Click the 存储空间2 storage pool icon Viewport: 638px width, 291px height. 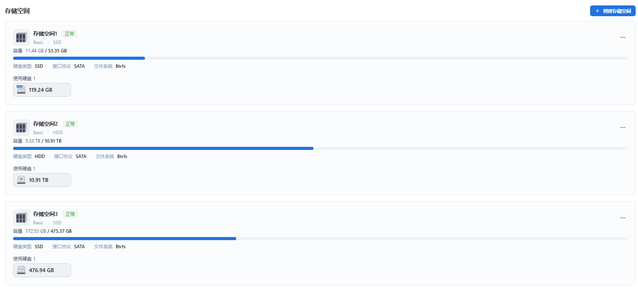click(21, 128)
